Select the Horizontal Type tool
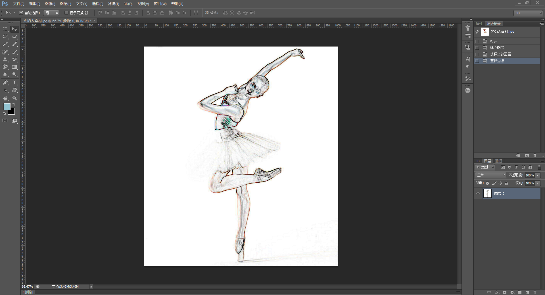 click(x=14, y=83)
